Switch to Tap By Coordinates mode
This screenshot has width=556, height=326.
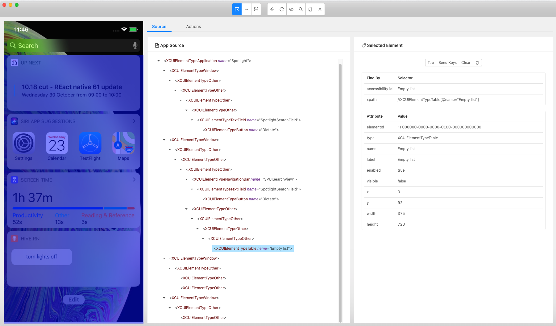click(256, 9)
